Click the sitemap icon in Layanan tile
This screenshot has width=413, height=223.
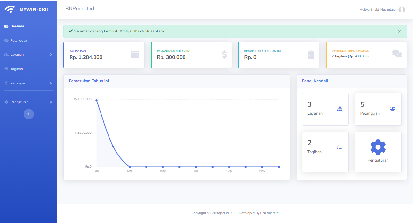[340, 109]
